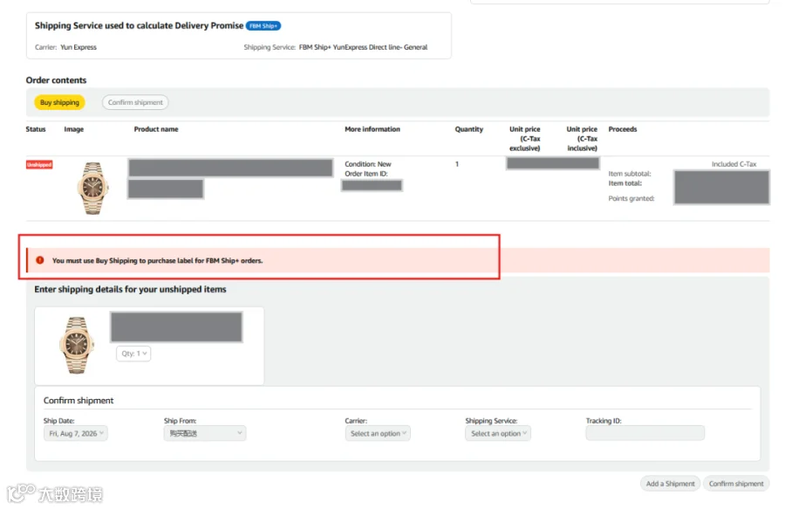Open the Ship Date dropdown
Screen dimensions: 785x509
76,433
